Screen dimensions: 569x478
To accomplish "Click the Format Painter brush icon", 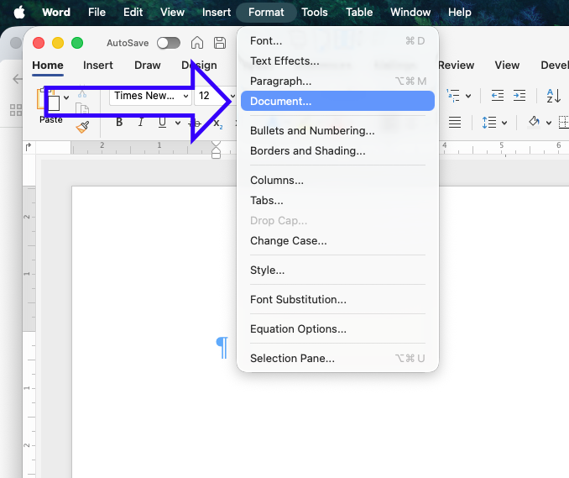I will click(x=83, y=127).
